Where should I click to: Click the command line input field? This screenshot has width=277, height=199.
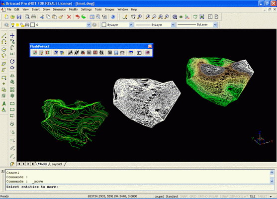click(140, 187)
